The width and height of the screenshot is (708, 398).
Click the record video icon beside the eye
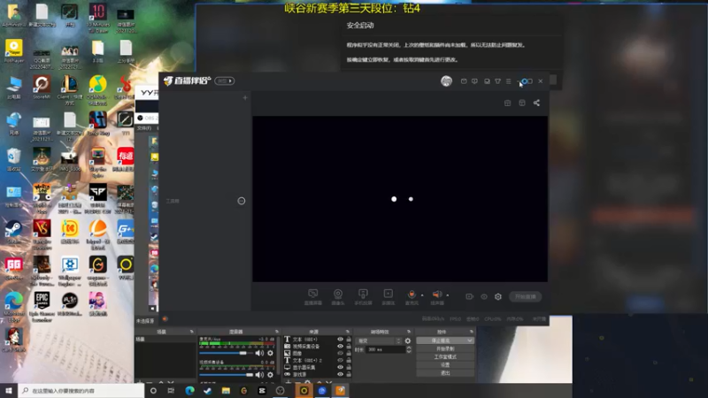pos(470,296)
